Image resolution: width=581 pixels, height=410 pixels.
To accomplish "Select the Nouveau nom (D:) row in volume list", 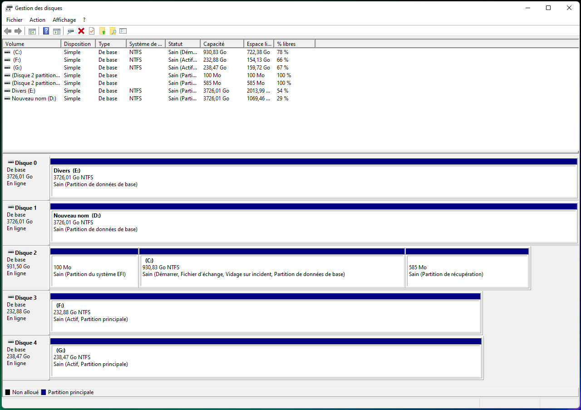I will (159, 99).
